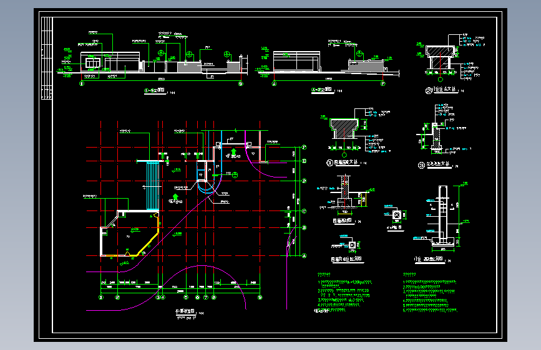
Task: Click axis bubble 1 under the left elevation
Action: 82,83
